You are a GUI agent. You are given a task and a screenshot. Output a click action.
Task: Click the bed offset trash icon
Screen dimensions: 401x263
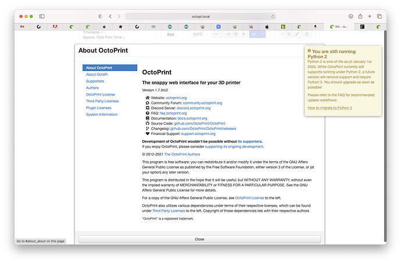[x=307, y=34]
